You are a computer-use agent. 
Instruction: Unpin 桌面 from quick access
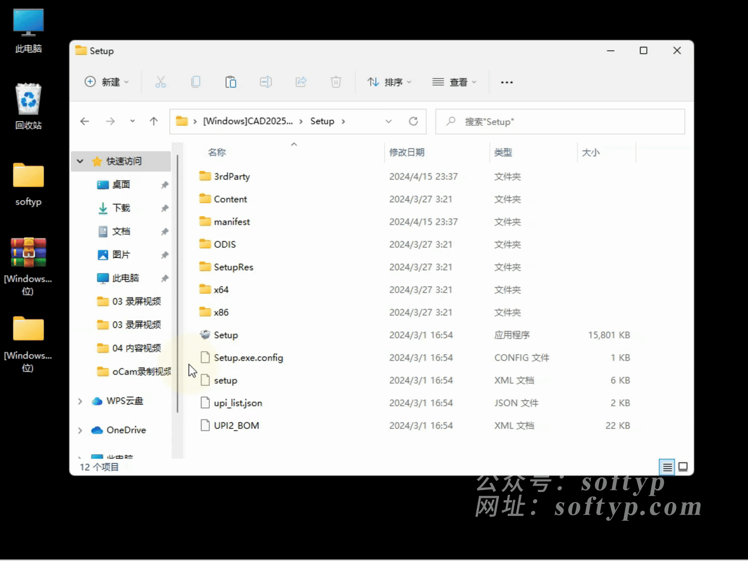164,185
